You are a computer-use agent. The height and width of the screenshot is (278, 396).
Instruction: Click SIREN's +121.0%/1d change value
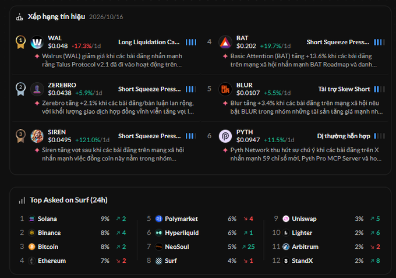pyautogui.click(x=93, y=140)
